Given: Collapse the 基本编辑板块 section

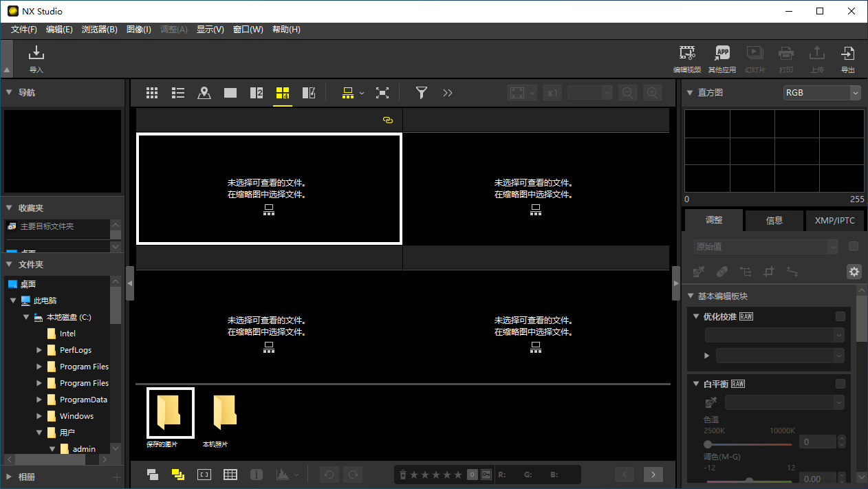Looking at the screenshot, I should tap(691, 295).
